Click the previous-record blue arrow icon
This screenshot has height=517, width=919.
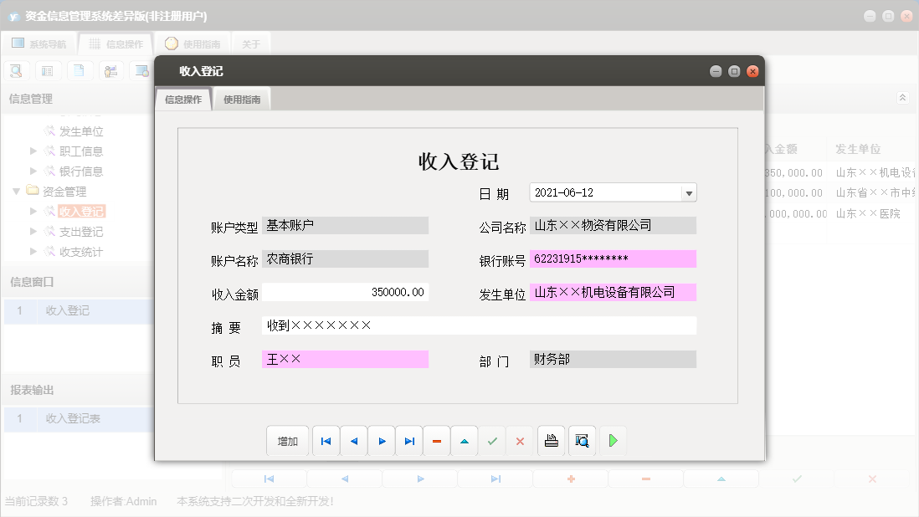coord(353,441)
